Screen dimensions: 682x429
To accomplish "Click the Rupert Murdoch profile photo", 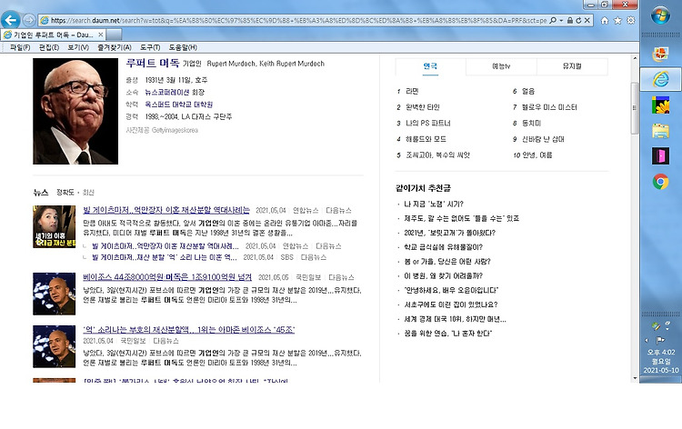I will pyautogui.click(x=75, y=111).
